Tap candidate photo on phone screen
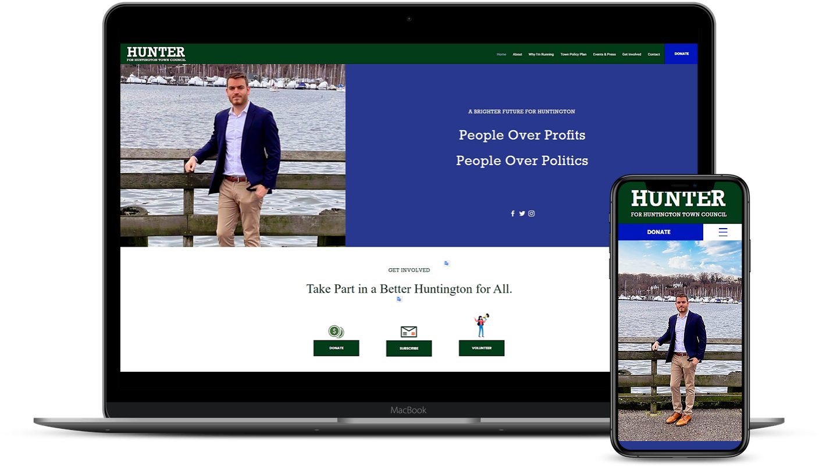The height and width of the screenshot is (466, 819). (x=679, y=340)
